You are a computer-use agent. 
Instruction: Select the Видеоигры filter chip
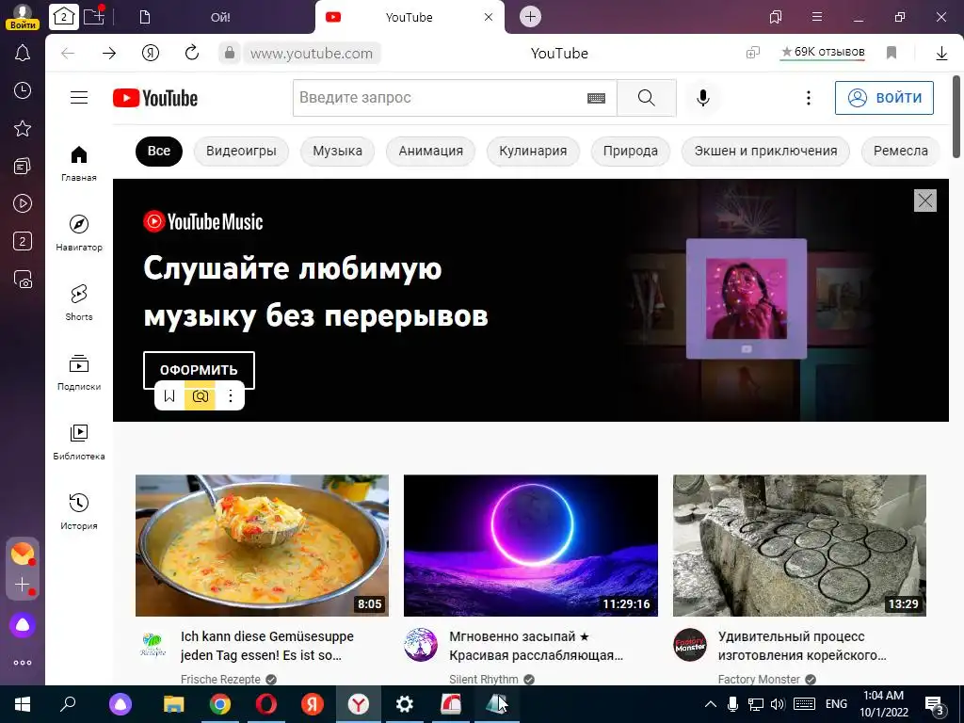[241, 152]
